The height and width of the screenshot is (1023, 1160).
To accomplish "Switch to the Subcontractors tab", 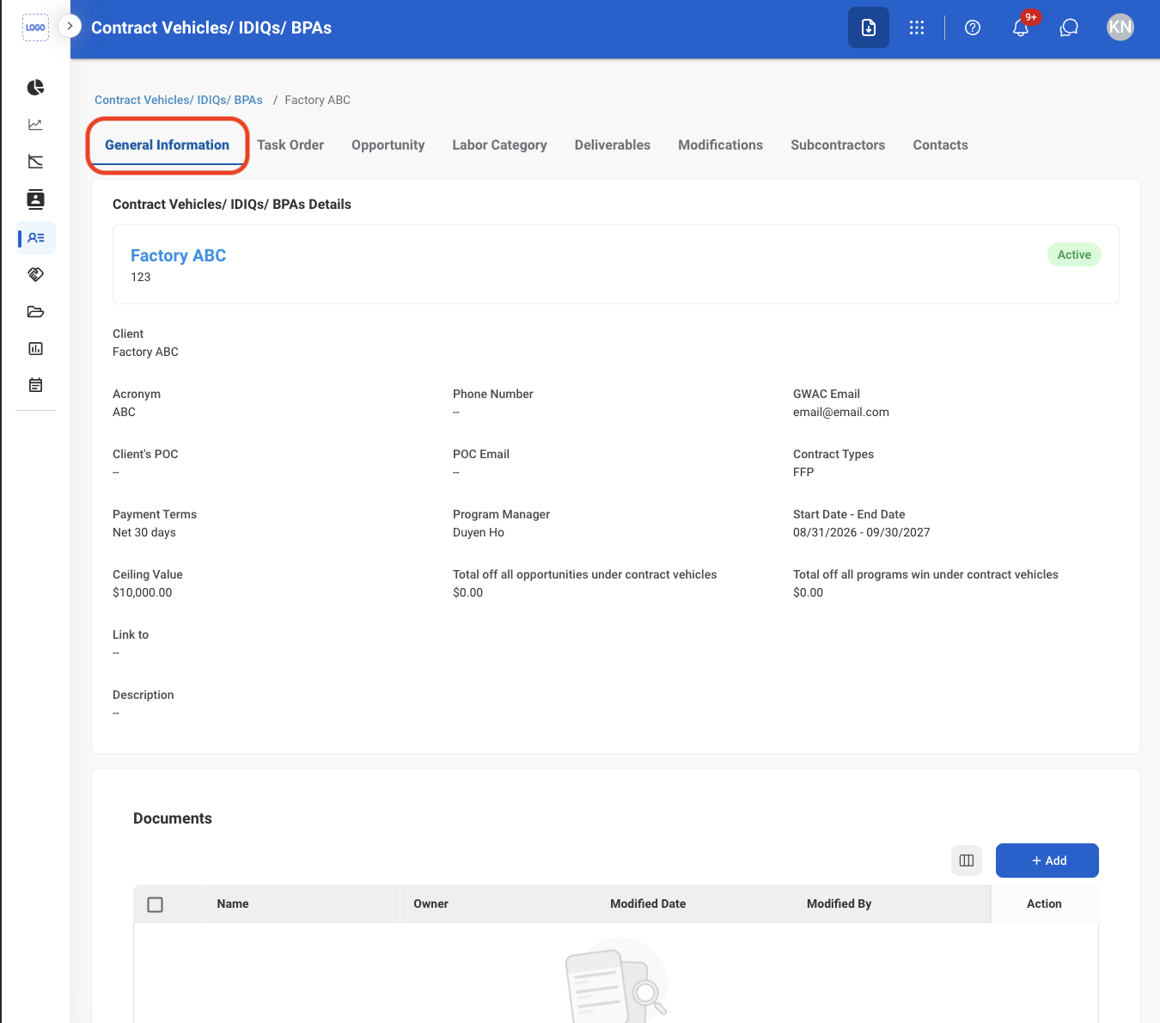I will point(838,145).
